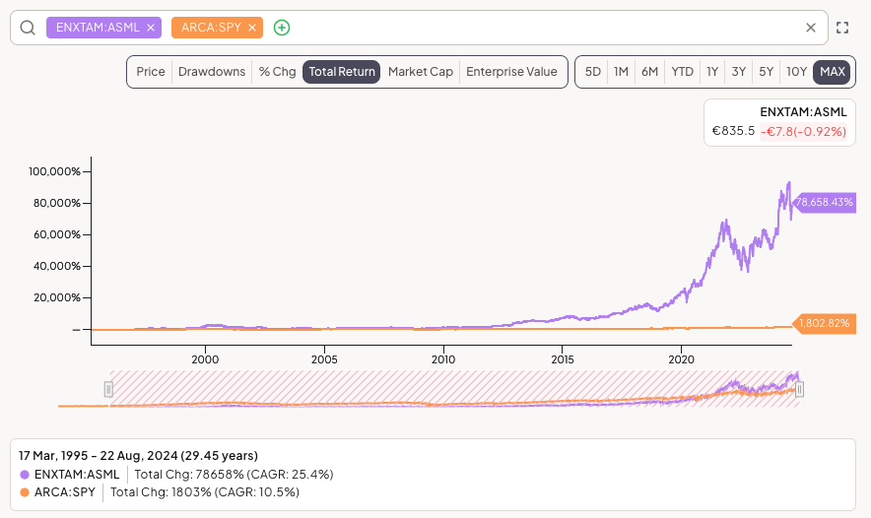871x518 pixels.
Task: Set time range to 5D
Action: tap(593, 72)
